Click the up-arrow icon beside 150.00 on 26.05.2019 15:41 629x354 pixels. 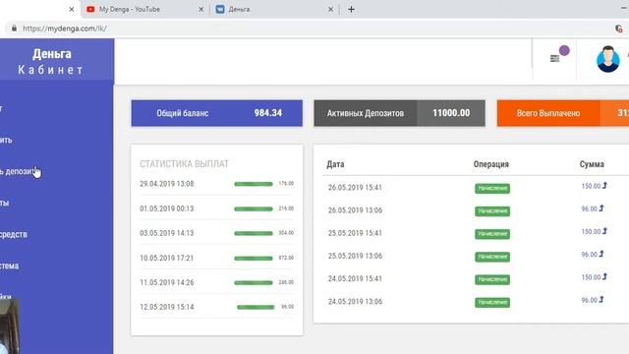coord(604,186)
